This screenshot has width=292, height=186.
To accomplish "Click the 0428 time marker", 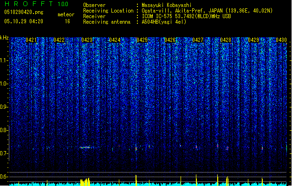I will coord(226,40).
